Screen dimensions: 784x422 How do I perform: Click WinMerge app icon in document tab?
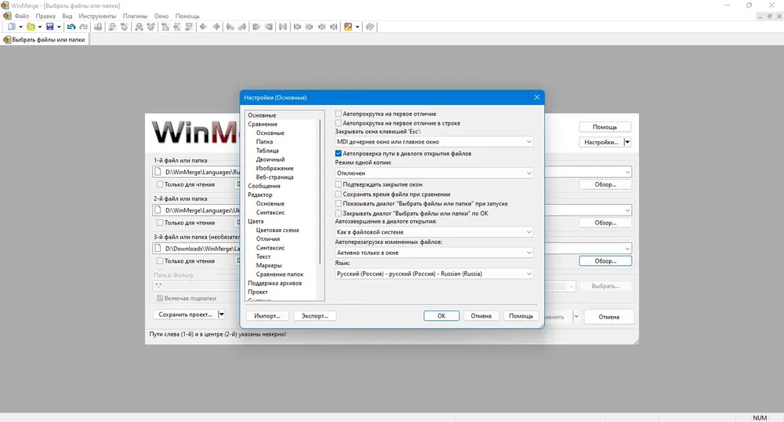click(x=7, y=39)
